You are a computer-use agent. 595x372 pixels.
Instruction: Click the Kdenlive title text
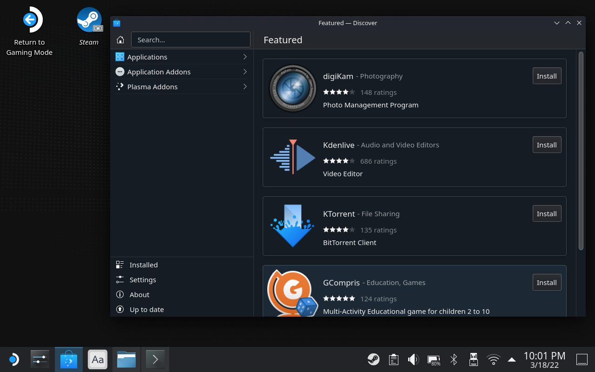pyautogui.click(x=338, y=145)
